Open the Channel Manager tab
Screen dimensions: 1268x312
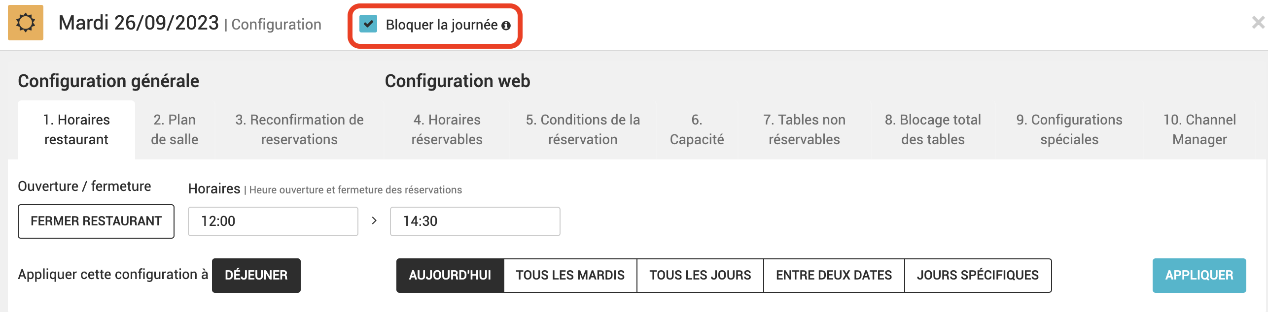tap(1199, 130)
